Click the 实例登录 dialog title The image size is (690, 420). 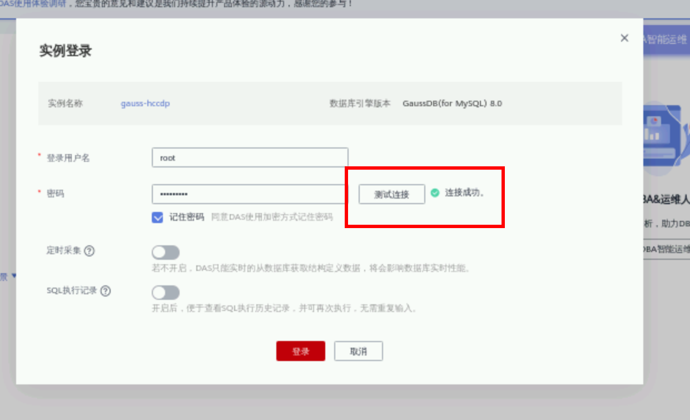click(x=66, y=51)
